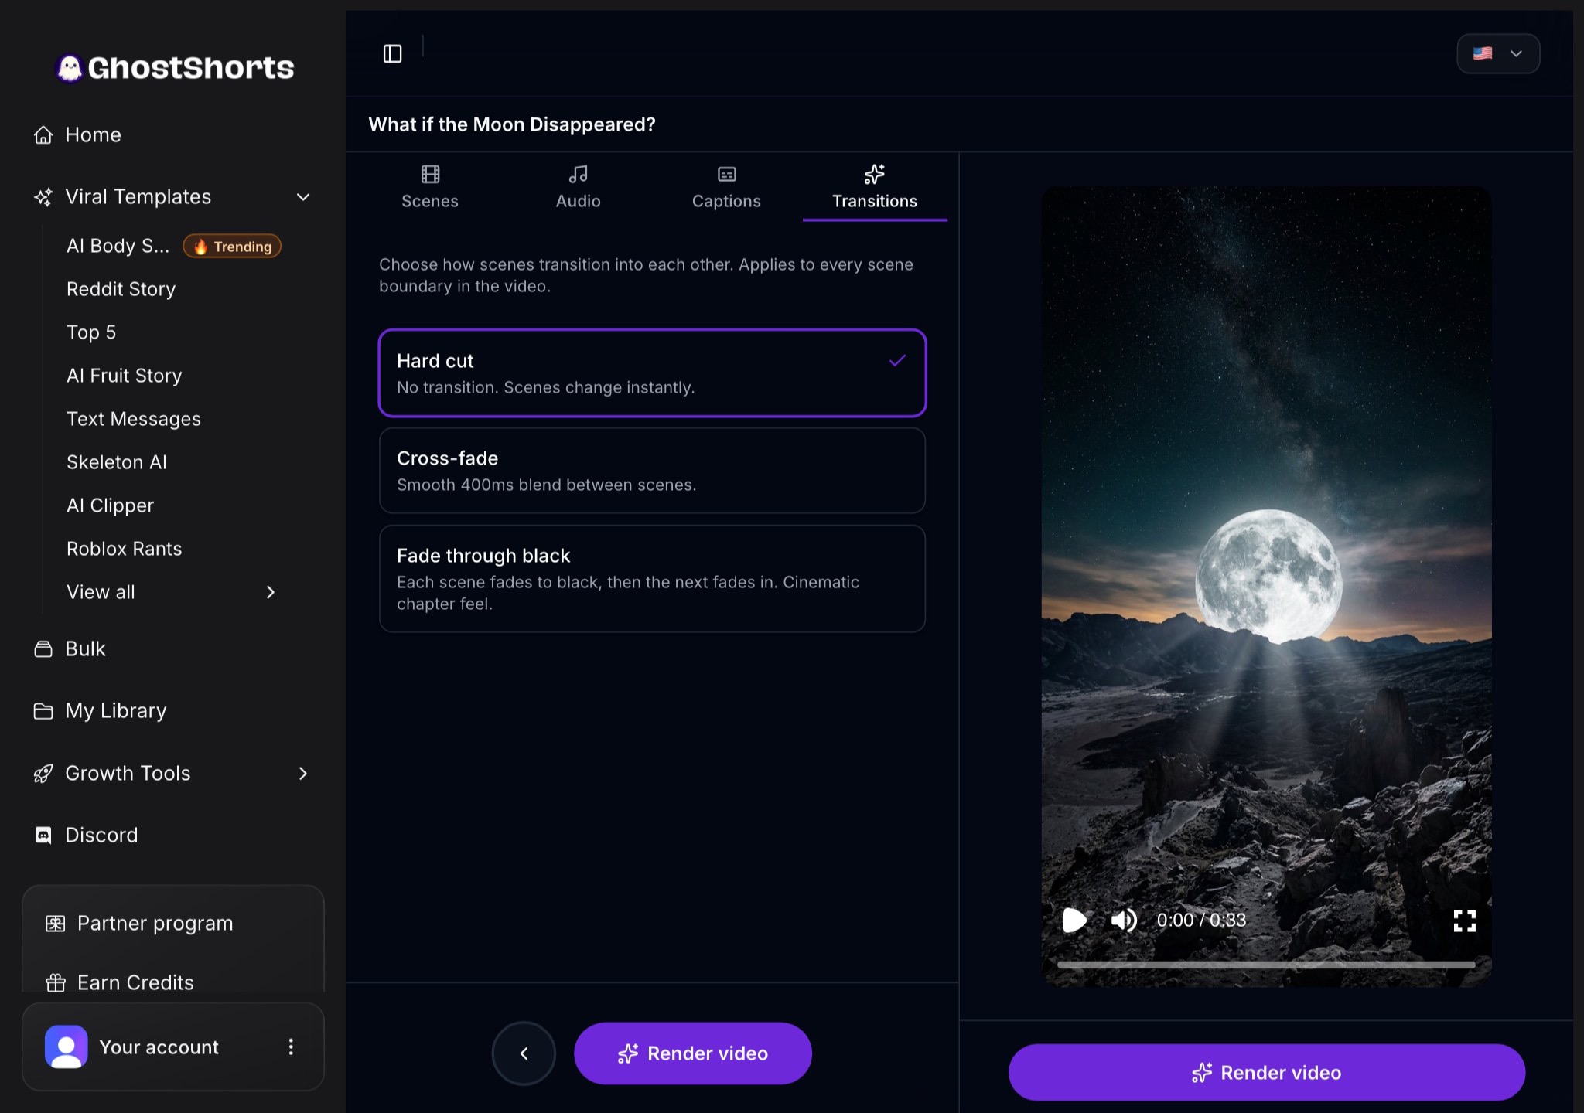Switch to the Captions tab

click(x=726, y=188)
